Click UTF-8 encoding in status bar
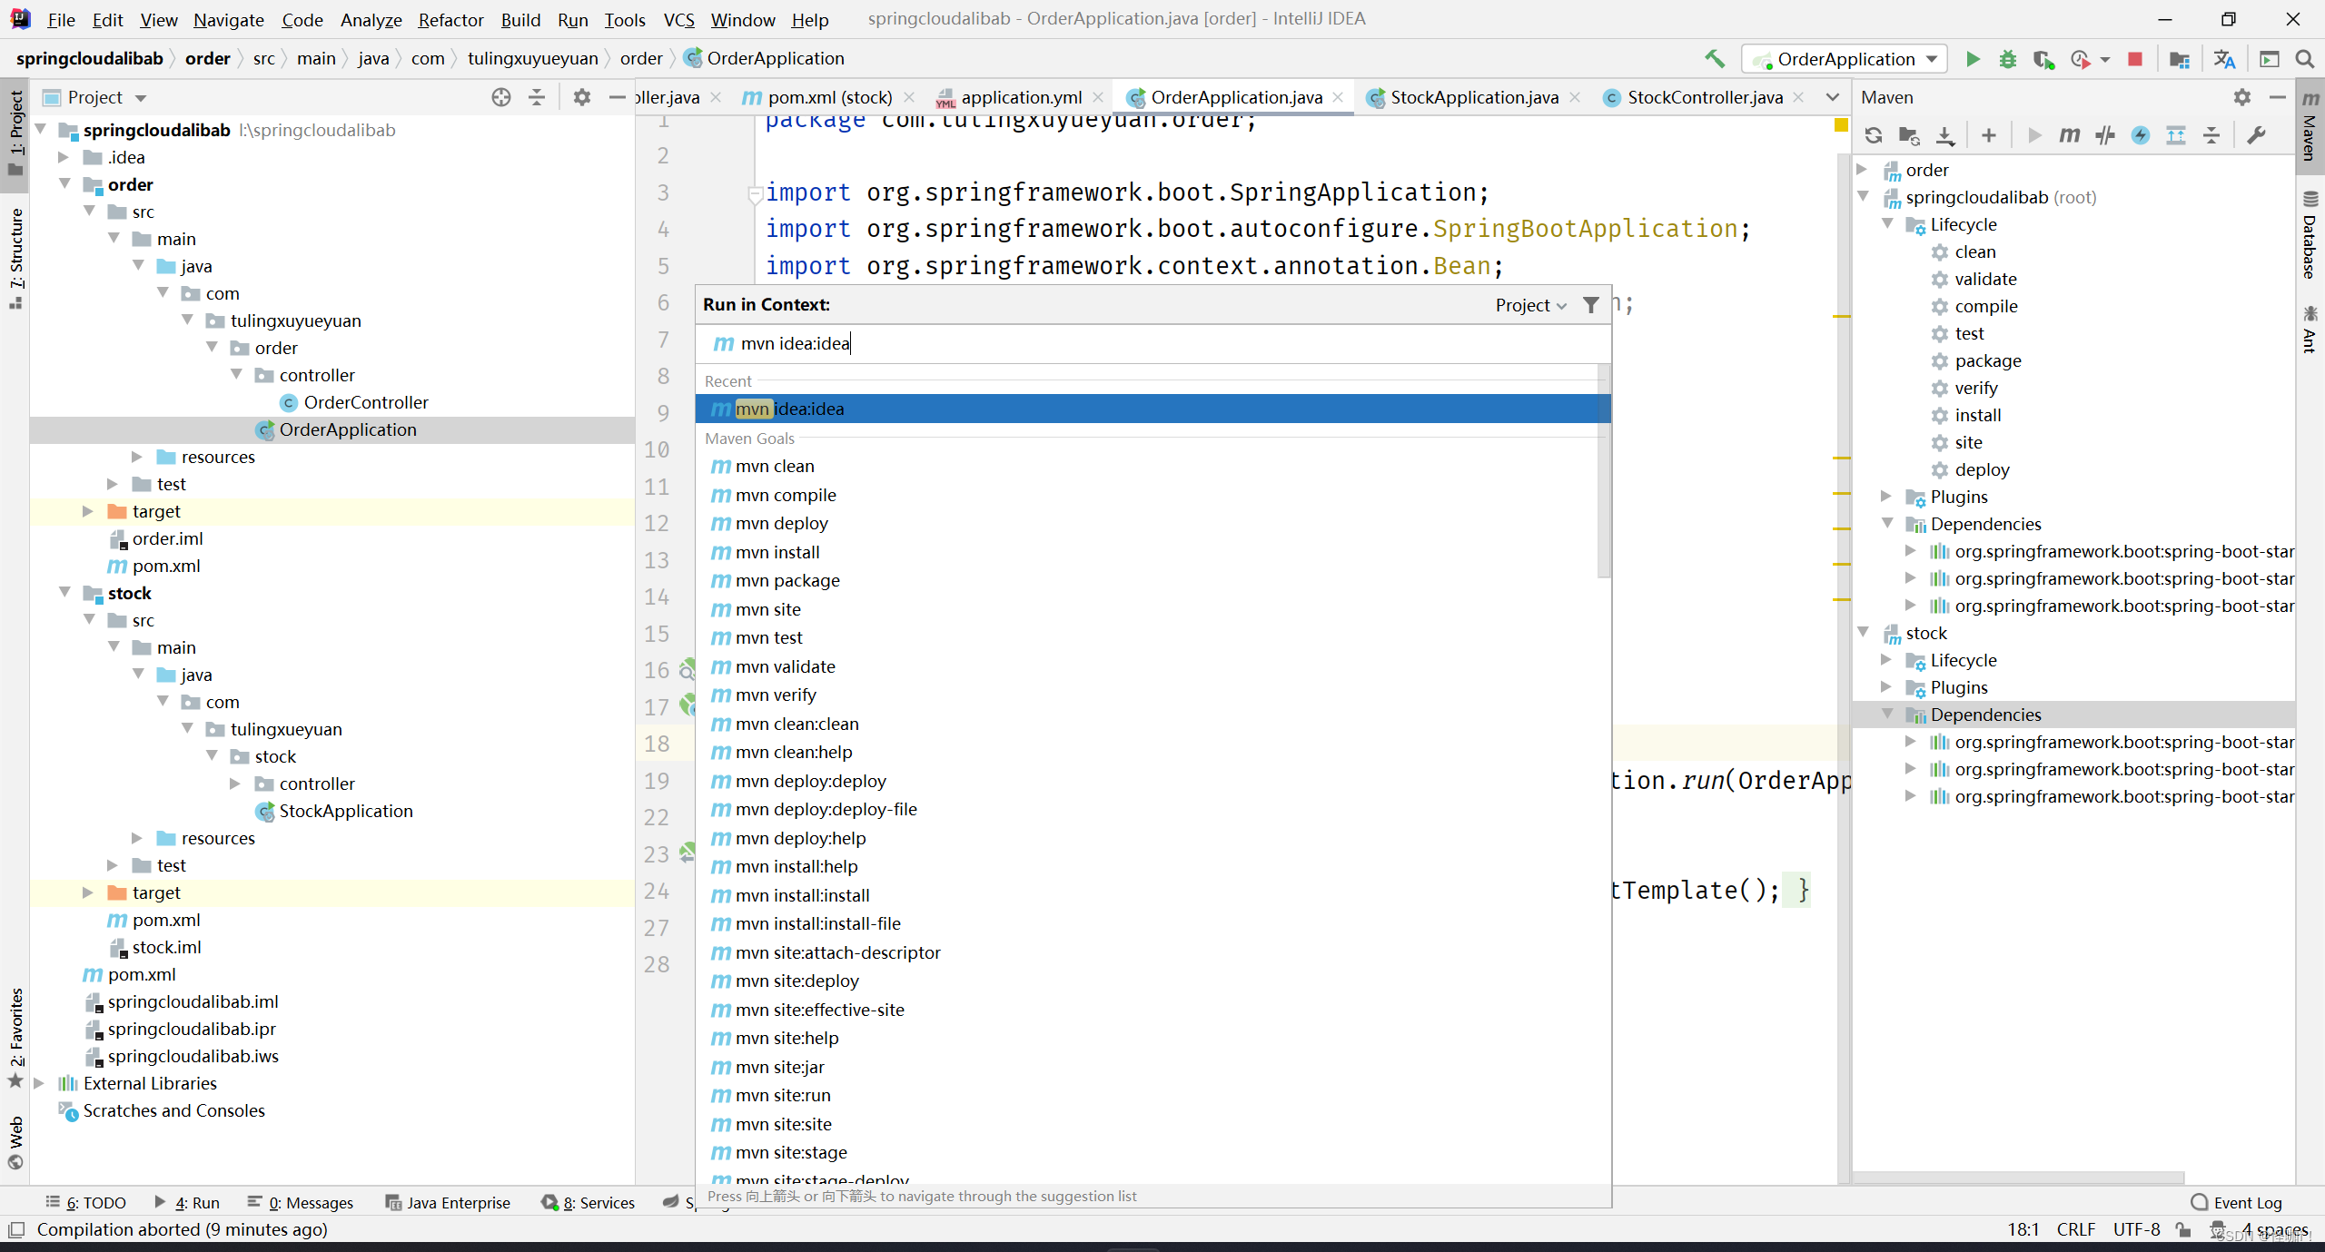2325x1252 pixels. pos(2136,1229)
